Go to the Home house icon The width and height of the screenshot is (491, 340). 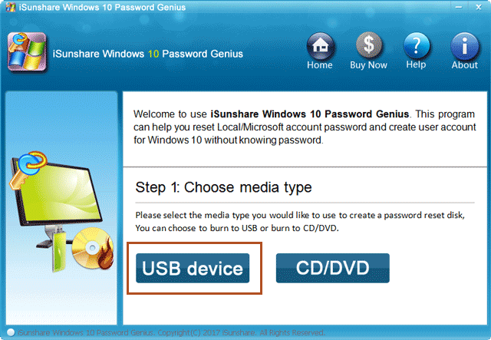321,46
